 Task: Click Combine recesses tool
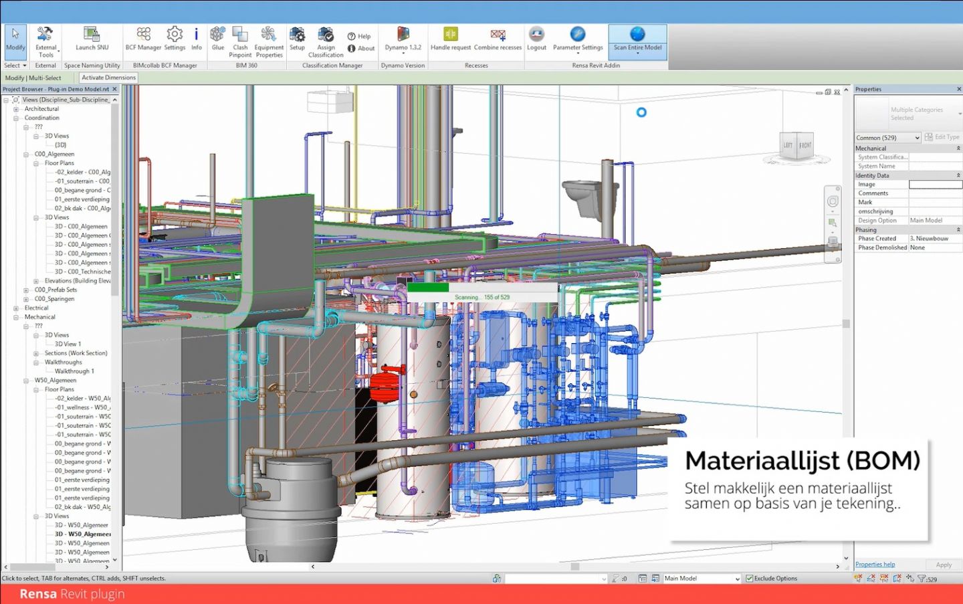498,39
